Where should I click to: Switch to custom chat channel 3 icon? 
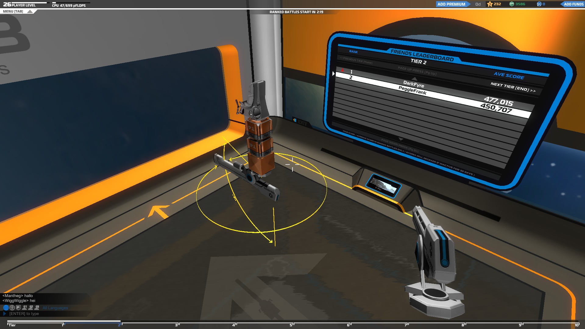click(37, 308)
